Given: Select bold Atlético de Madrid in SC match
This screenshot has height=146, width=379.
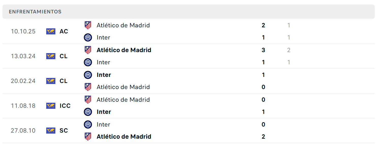Looking at the screenshot, I should (x=124, y=137).
